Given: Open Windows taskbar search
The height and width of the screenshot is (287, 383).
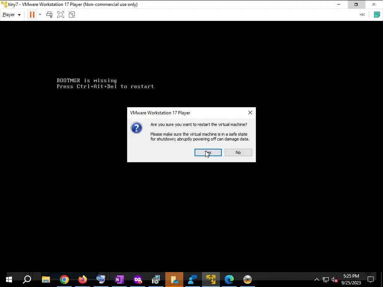Looking at the screenshot, I should 27,280.
